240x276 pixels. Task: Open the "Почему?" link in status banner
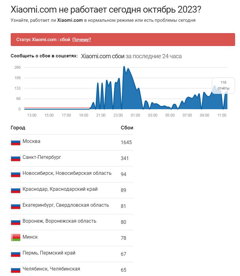82,40
